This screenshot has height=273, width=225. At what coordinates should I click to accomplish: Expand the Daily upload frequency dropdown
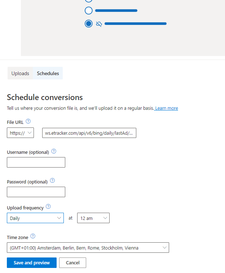point(35,218)
